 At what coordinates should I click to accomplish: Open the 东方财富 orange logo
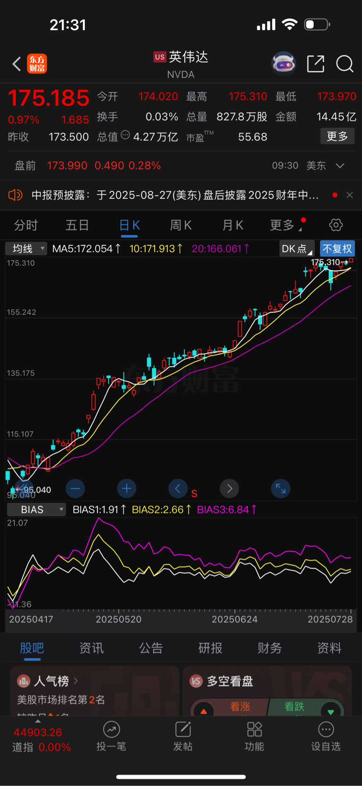[37, 64]
